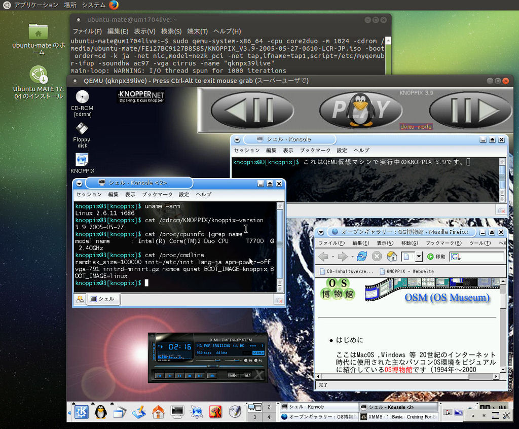519x429 pixels.
Task: Stop playback in XMMS
Action: [x=190, y=376]
